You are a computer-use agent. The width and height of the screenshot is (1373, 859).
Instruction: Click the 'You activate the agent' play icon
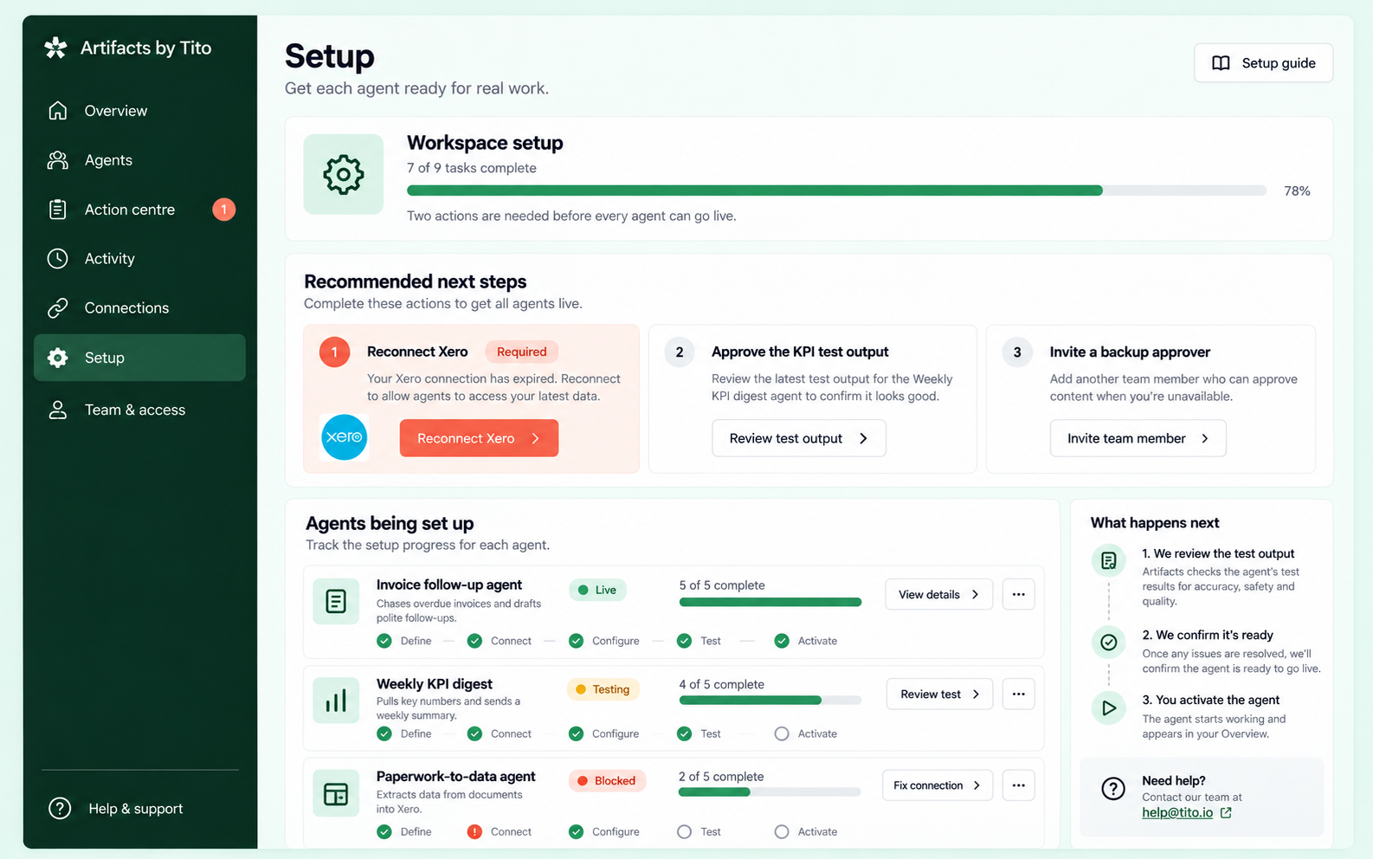1108,707
